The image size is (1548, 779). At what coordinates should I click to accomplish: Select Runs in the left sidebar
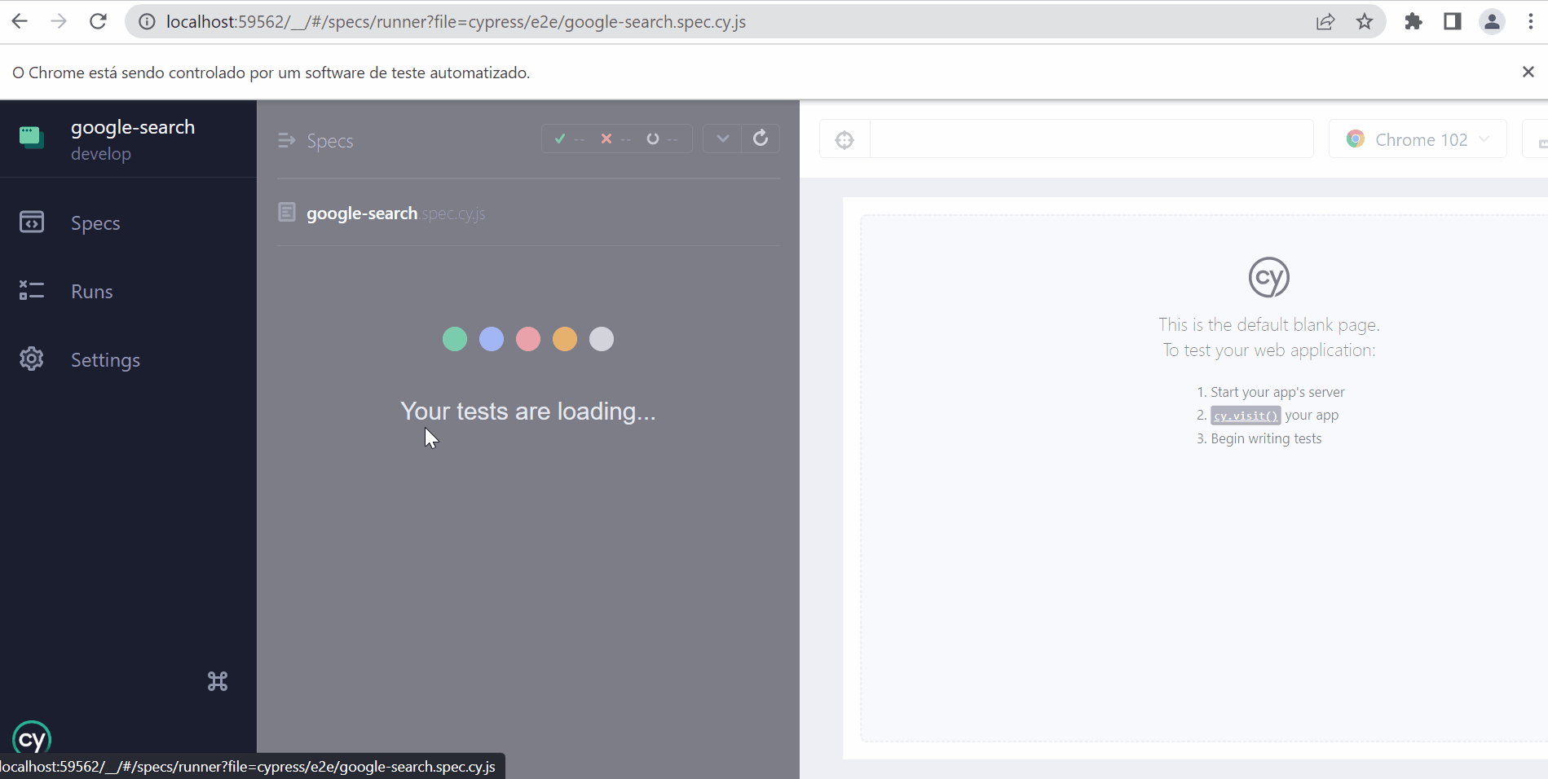[x=90, y=291]
